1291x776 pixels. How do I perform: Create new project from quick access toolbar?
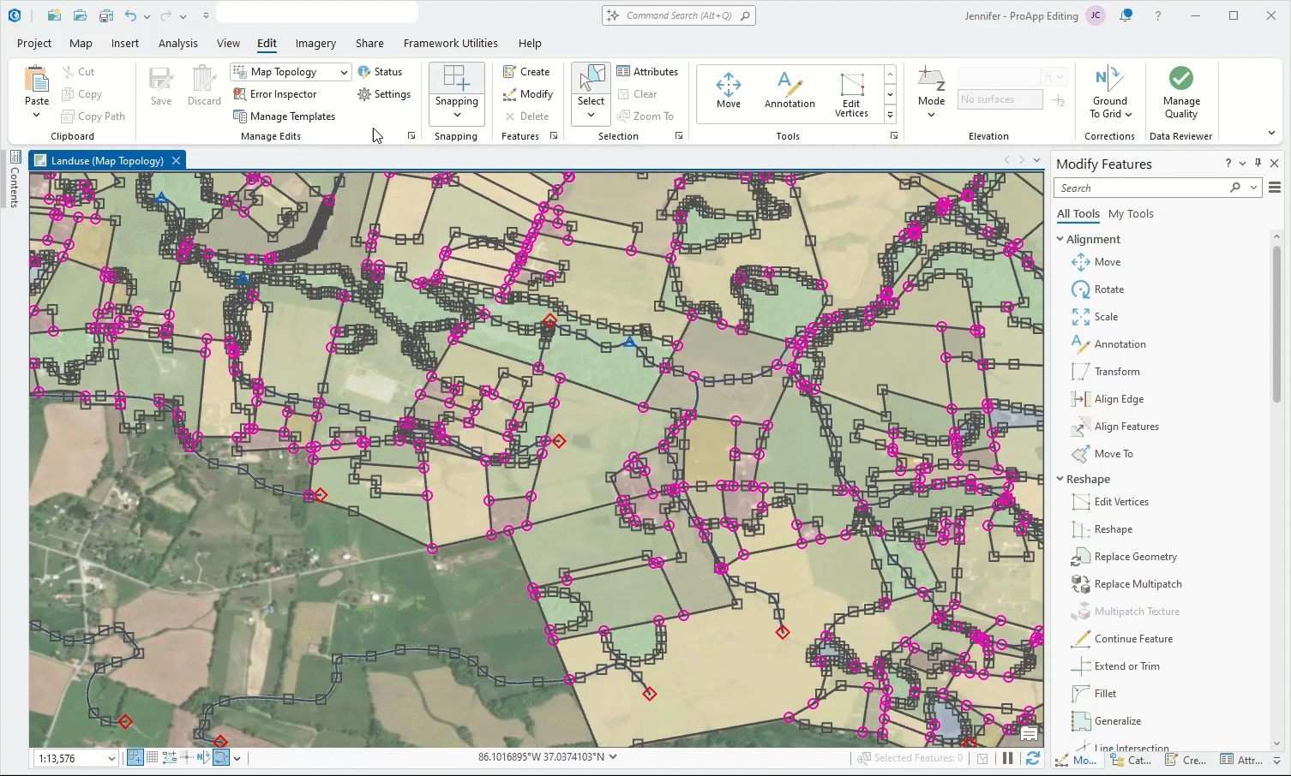coord(54,15)
